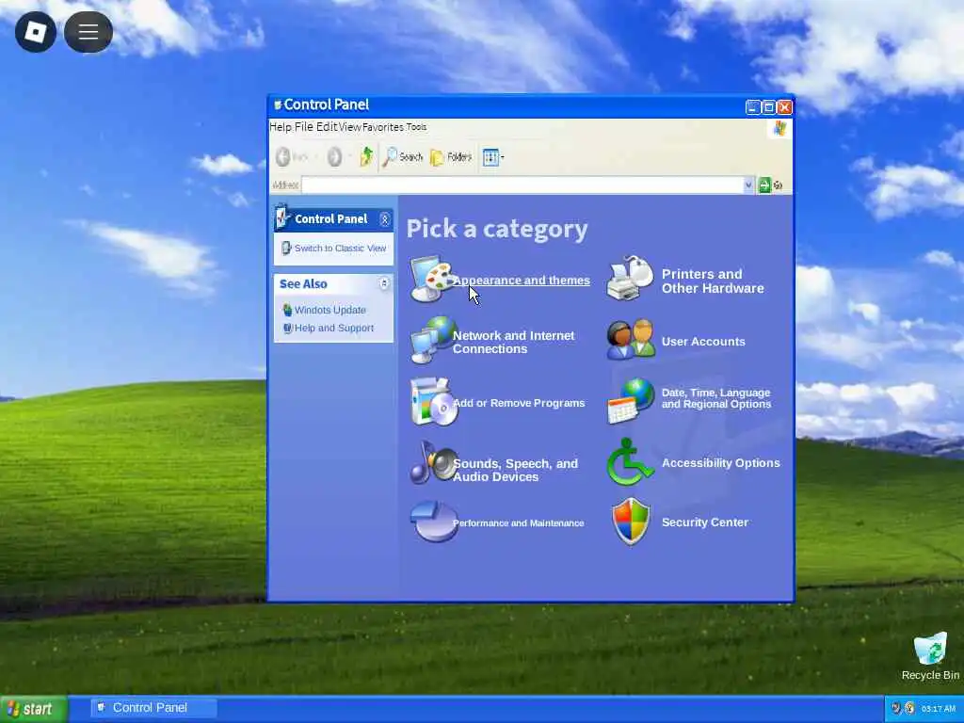Click the Up folder toolbar icon

click(366, 157)
